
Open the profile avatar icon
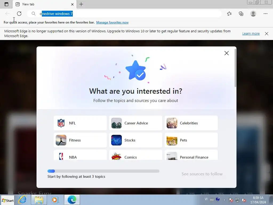pyautogui.click(x=253, y=14)
